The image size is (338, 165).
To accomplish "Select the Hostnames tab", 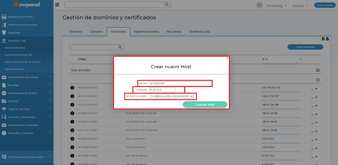I will pyautogui.click(x=119, y=31).
